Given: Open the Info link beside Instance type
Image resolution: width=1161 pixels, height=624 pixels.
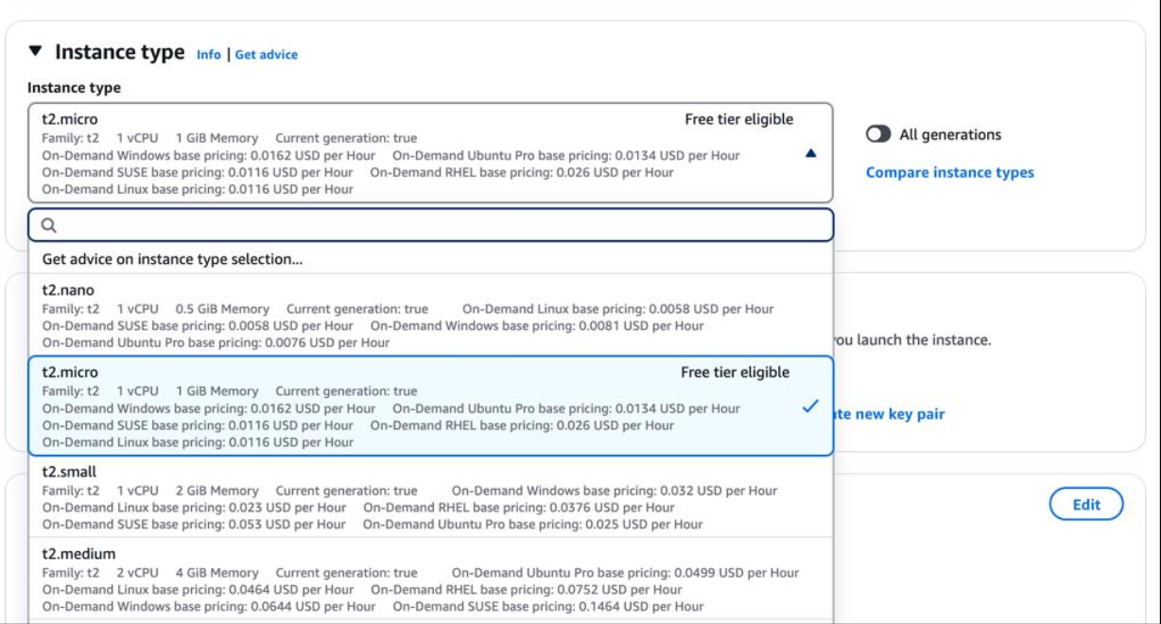Looking at the screenshot, I should tap(208, 55).
